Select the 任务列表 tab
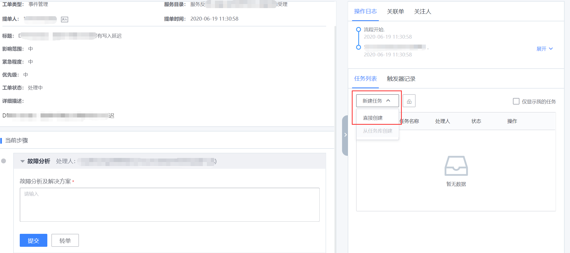570x253 pixels. tap(365, 79)
